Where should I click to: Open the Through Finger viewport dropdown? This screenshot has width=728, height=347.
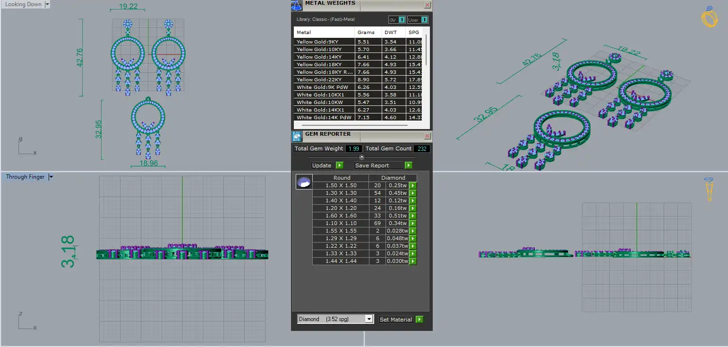[x=51, y=177]
